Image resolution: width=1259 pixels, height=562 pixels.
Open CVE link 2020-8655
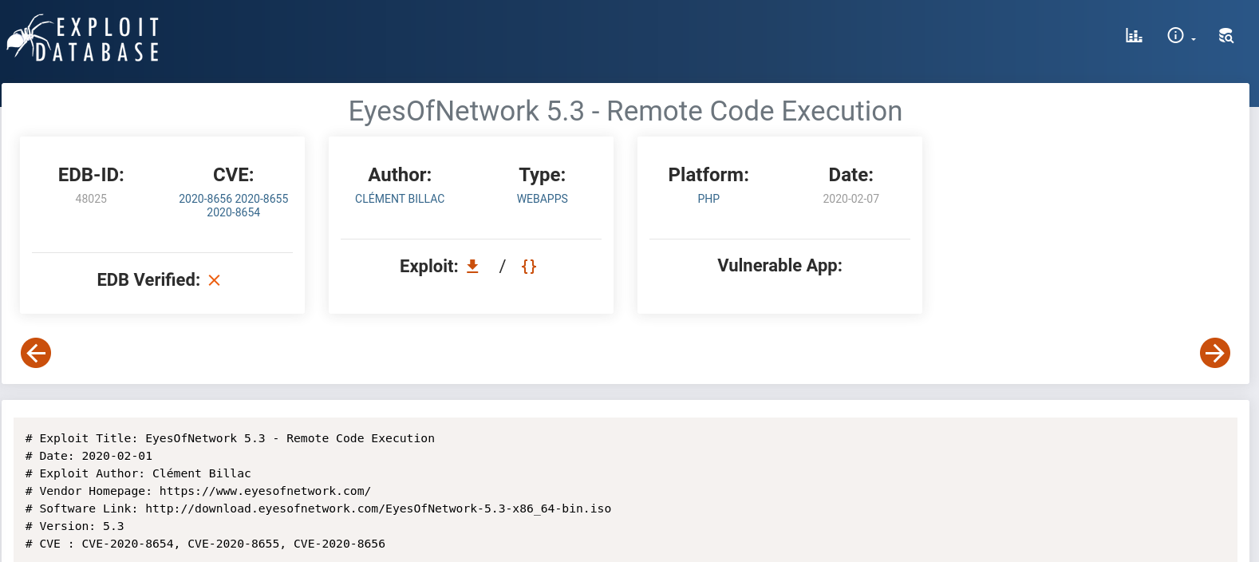point(262,199)
